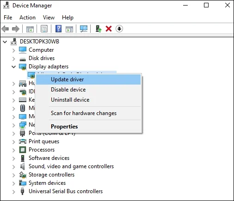Screen dimensions: 234x201
Task: Select the DESKTOPK30WB root label
Action: click(x=39, y=42)
